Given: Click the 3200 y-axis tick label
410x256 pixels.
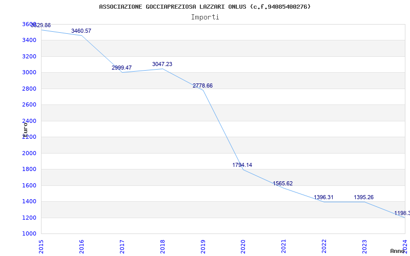Looking at the screenshot, I should point(29,56).
